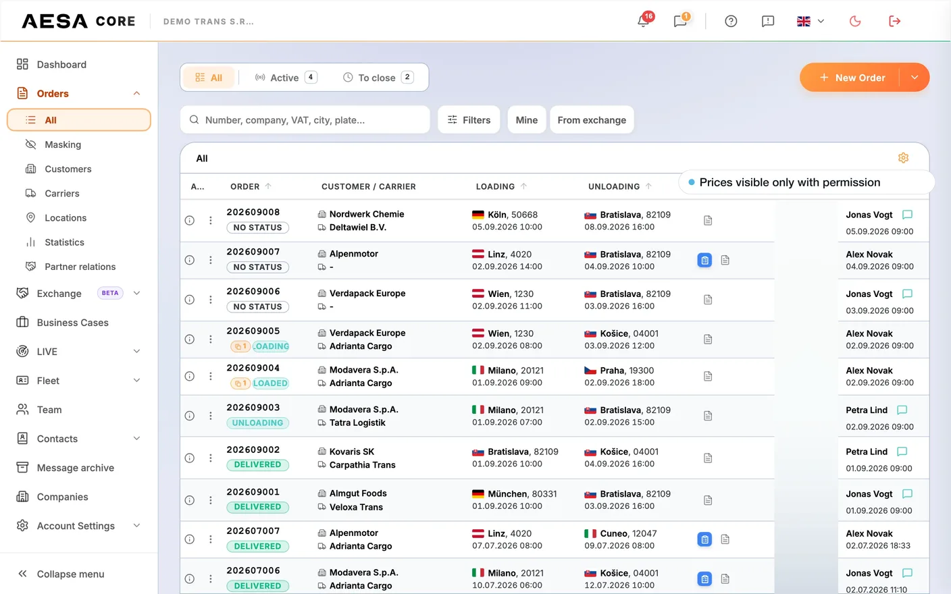Toggle dark mode moon icon
The width and height of the screenshot is (951, 594).
[x=855, y=21]
